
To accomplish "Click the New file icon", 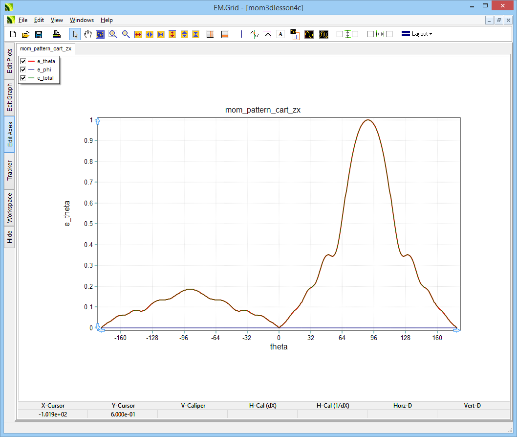I will tap(13, 34).
